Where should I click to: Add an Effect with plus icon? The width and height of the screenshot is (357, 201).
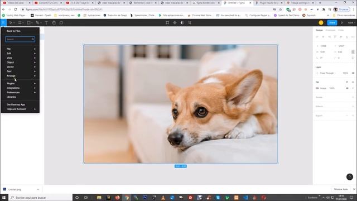pyautogui.click(x=353, y=107)
